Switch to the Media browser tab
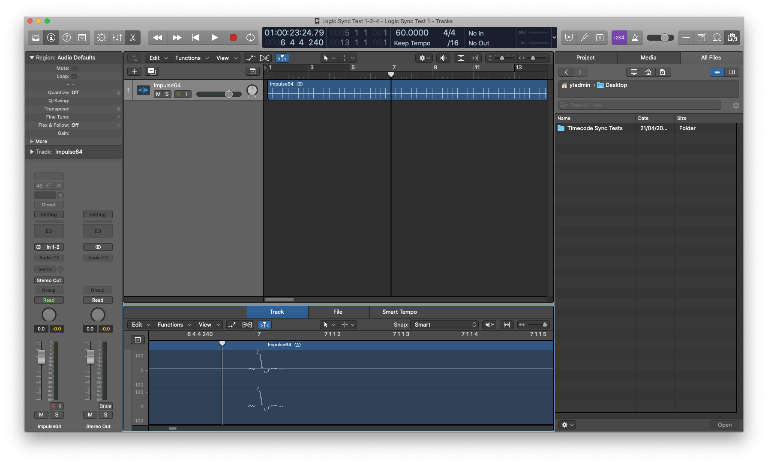The width and height of the screenshot is (768, 464). click(x=648, y=58)
